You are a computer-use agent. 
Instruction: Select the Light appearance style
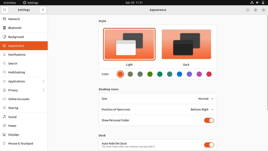pyautogui.click(x=129, y=44)
